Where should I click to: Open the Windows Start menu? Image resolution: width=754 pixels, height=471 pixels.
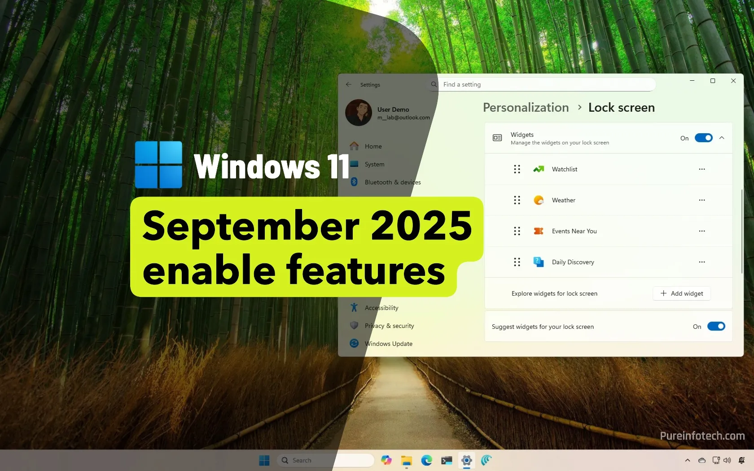point(264,460)
